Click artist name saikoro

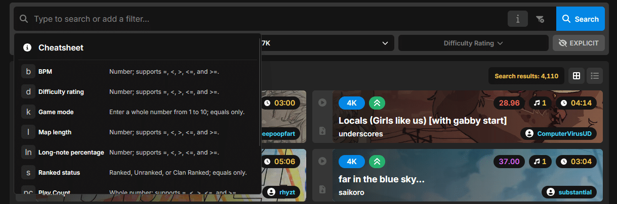[x=351, y=192]
